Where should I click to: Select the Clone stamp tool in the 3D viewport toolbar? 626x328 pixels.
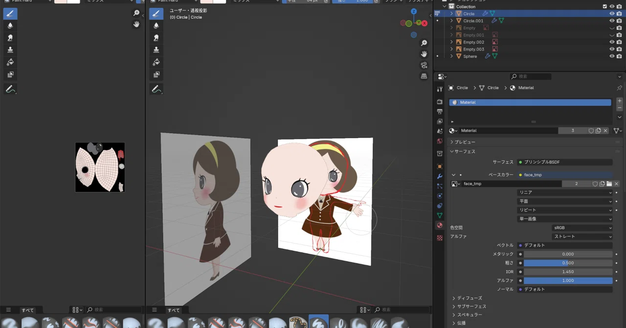coord(156,50)
